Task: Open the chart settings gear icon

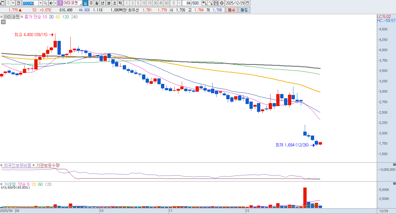Action: (x=222, y=3)
